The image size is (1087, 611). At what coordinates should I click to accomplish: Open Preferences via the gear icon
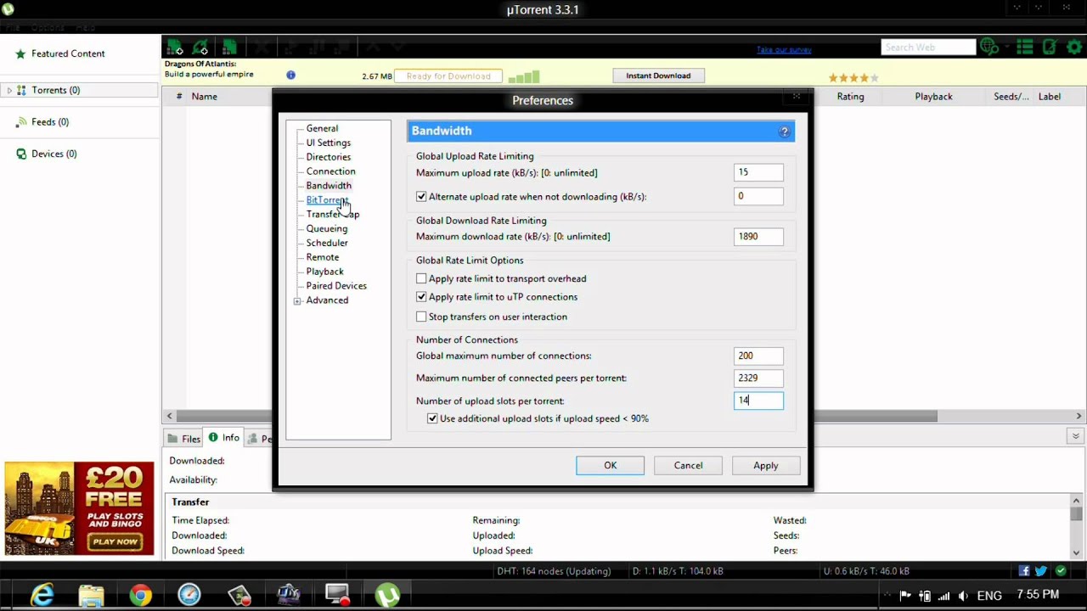pos(1073,48)
